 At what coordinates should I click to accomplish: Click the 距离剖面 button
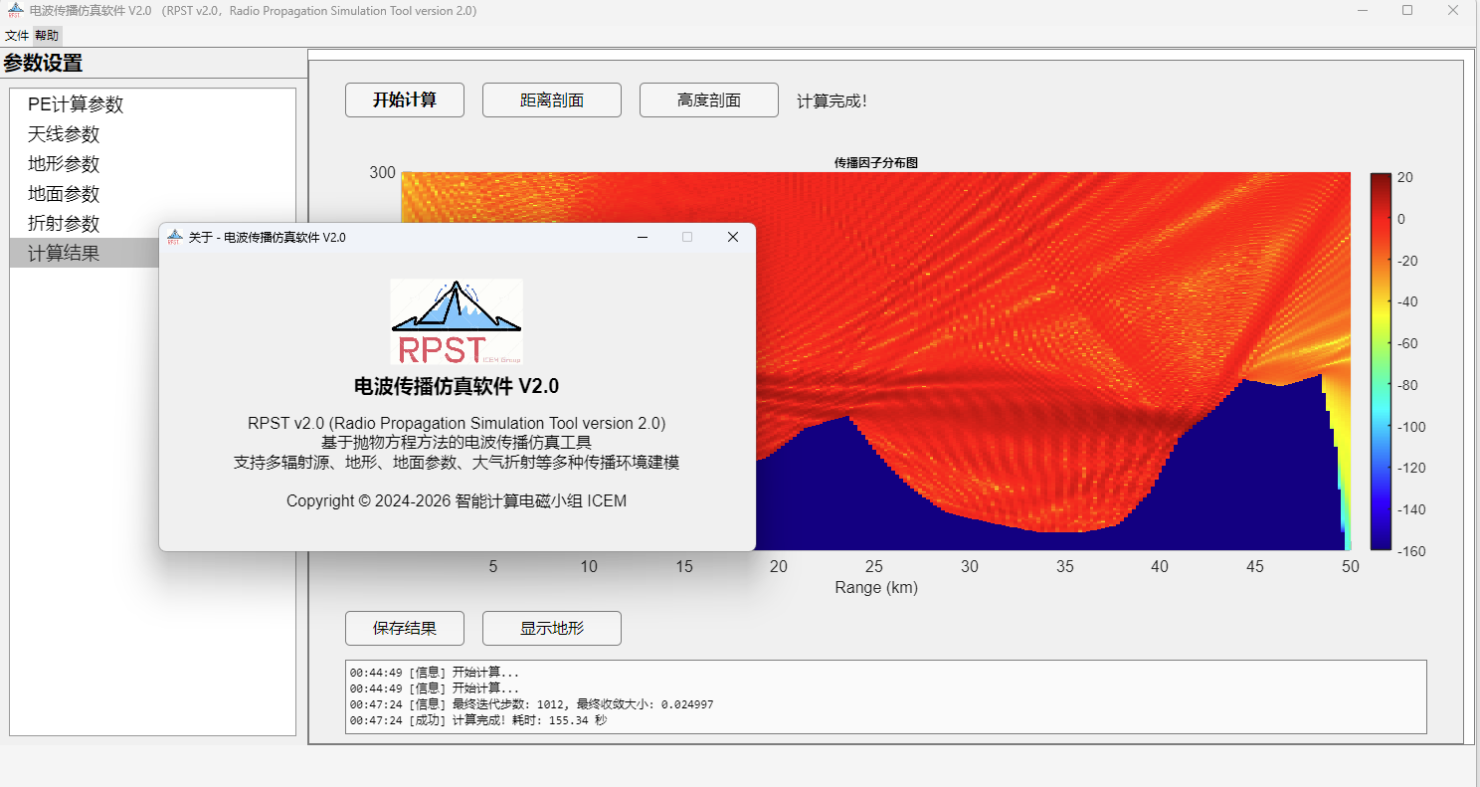(551, 100)
